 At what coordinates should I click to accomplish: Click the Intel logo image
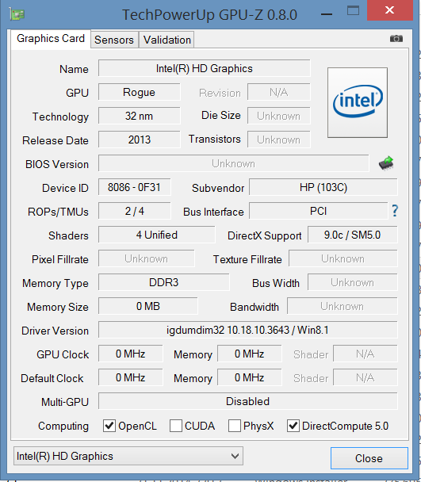[358, 102]
